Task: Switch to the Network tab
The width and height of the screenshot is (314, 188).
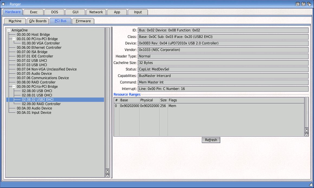Action: pos(96,12)
